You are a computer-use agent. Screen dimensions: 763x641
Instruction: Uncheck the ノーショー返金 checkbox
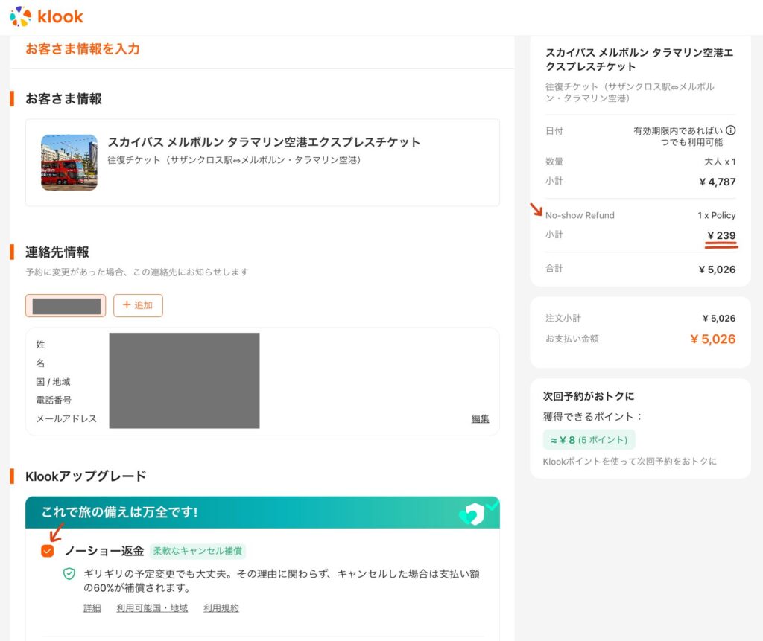48,550
